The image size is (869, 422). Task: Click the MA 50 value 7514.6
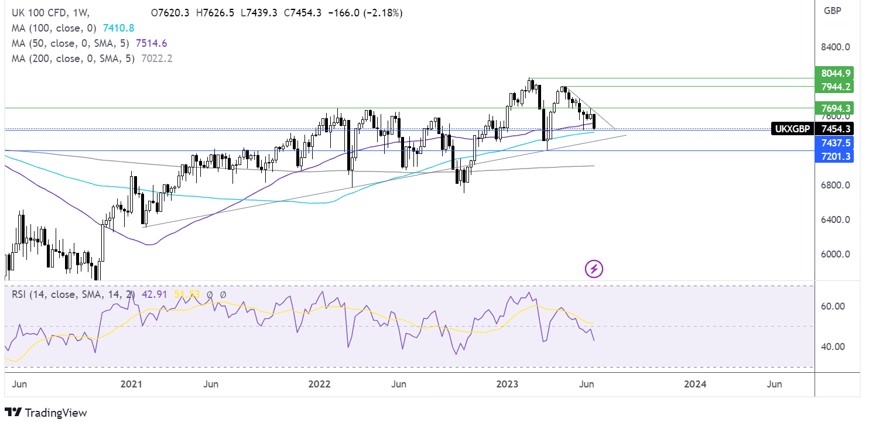[x=153, y=43]
